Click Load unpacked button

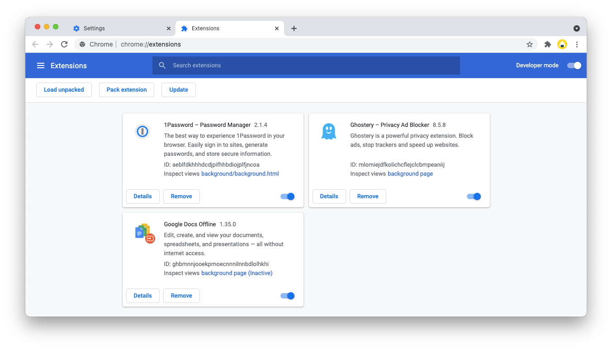[64, 90]
